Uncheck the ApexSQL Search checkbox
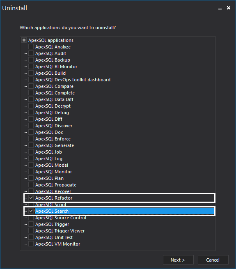 point(31,211)
